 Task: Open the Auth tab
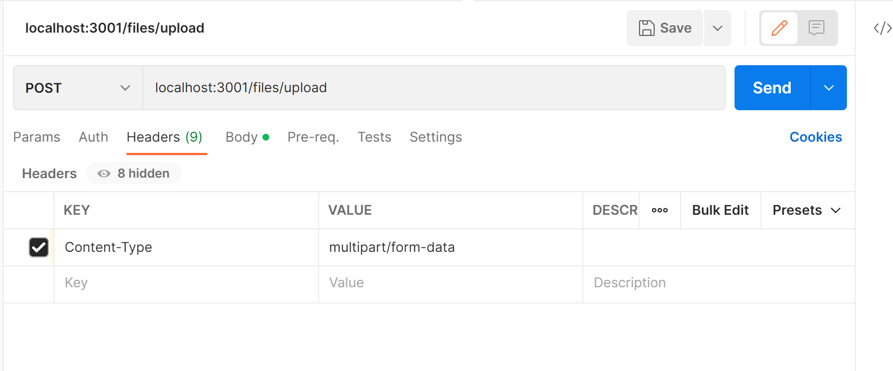click(x=93, y=137)
